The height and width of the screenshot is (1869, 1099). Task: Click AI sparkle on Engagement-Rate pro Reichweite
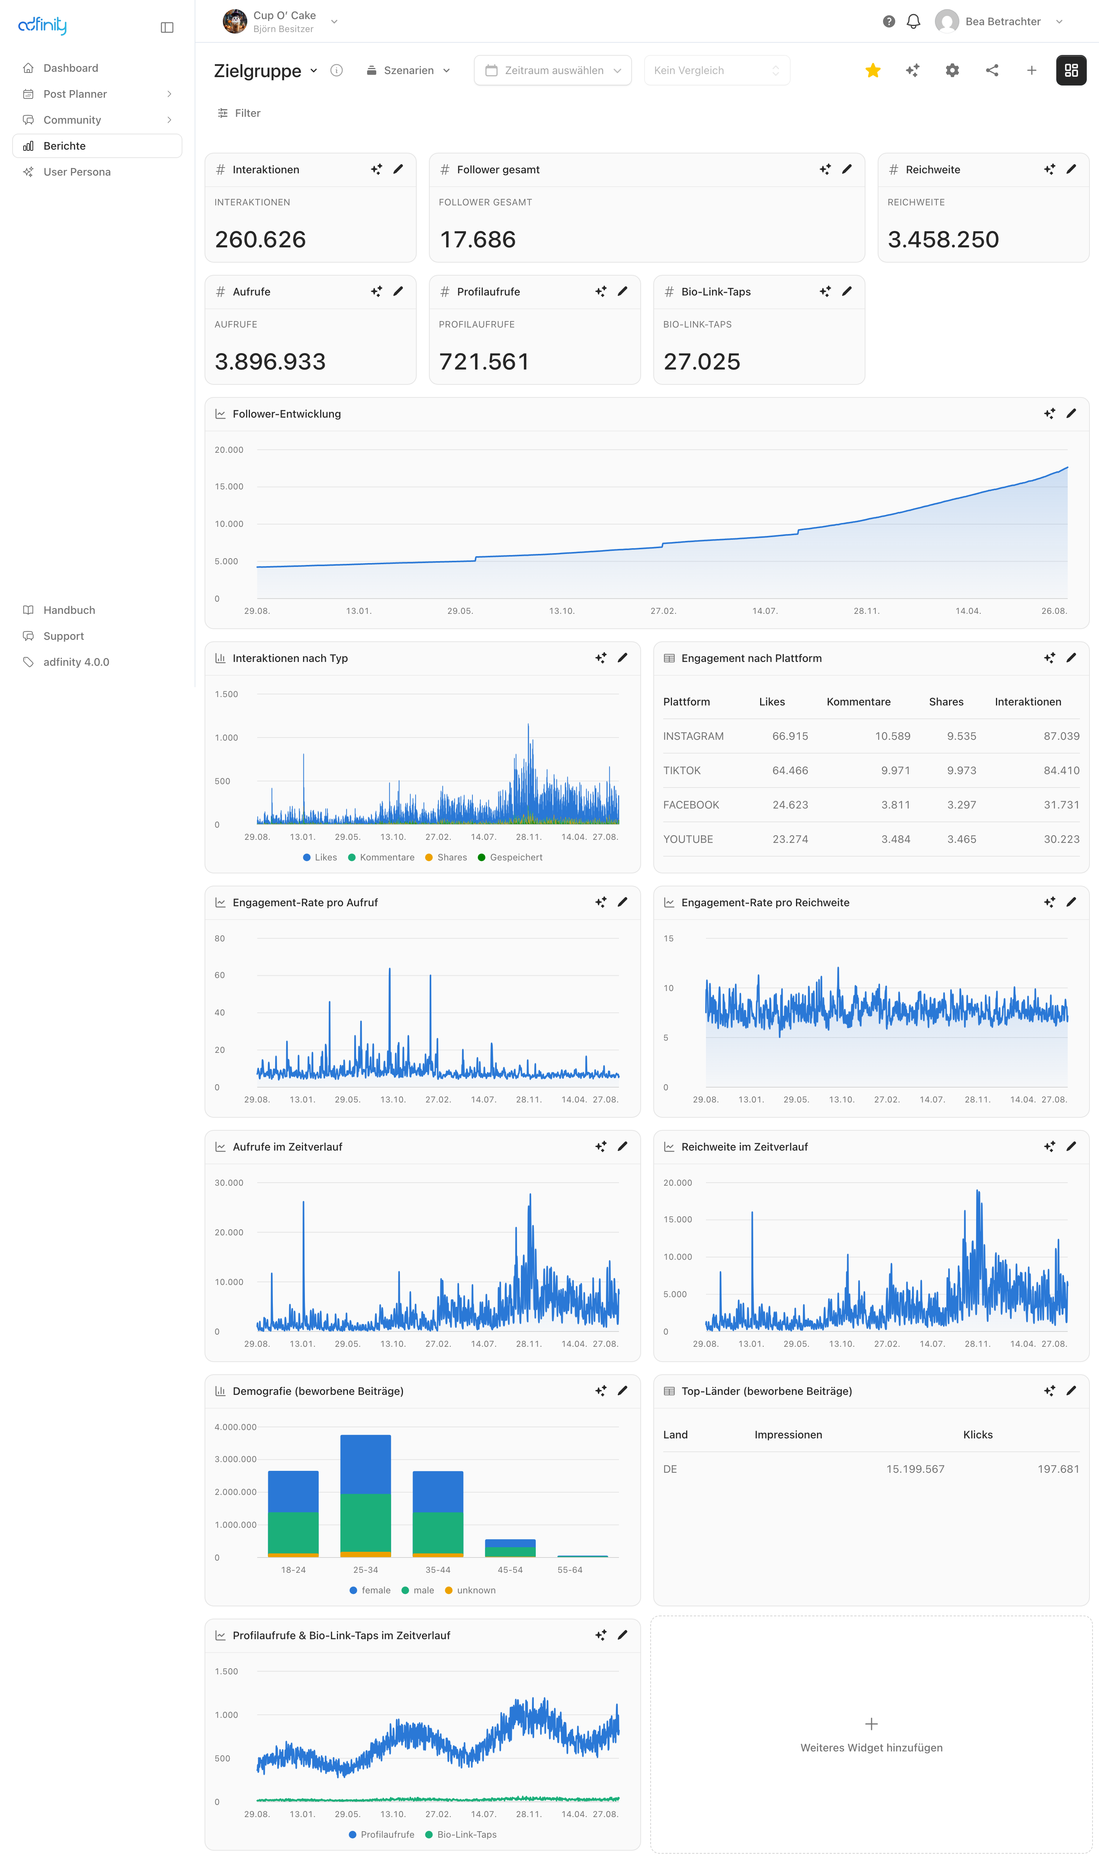coord(1049,902)
